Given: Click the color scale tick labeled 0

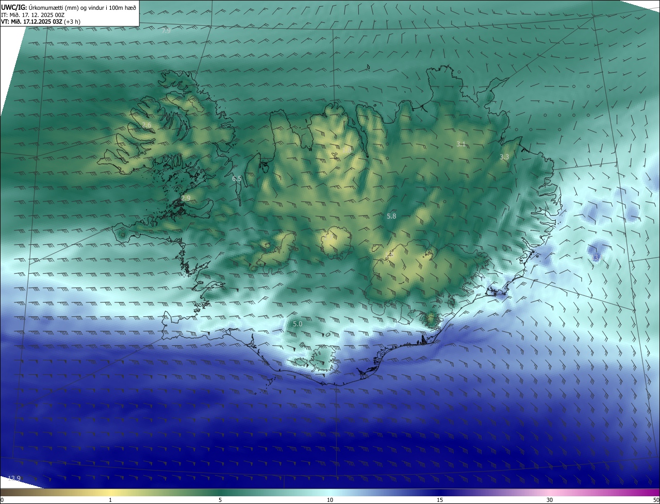Looking at the screenshot, I should 2,500.
